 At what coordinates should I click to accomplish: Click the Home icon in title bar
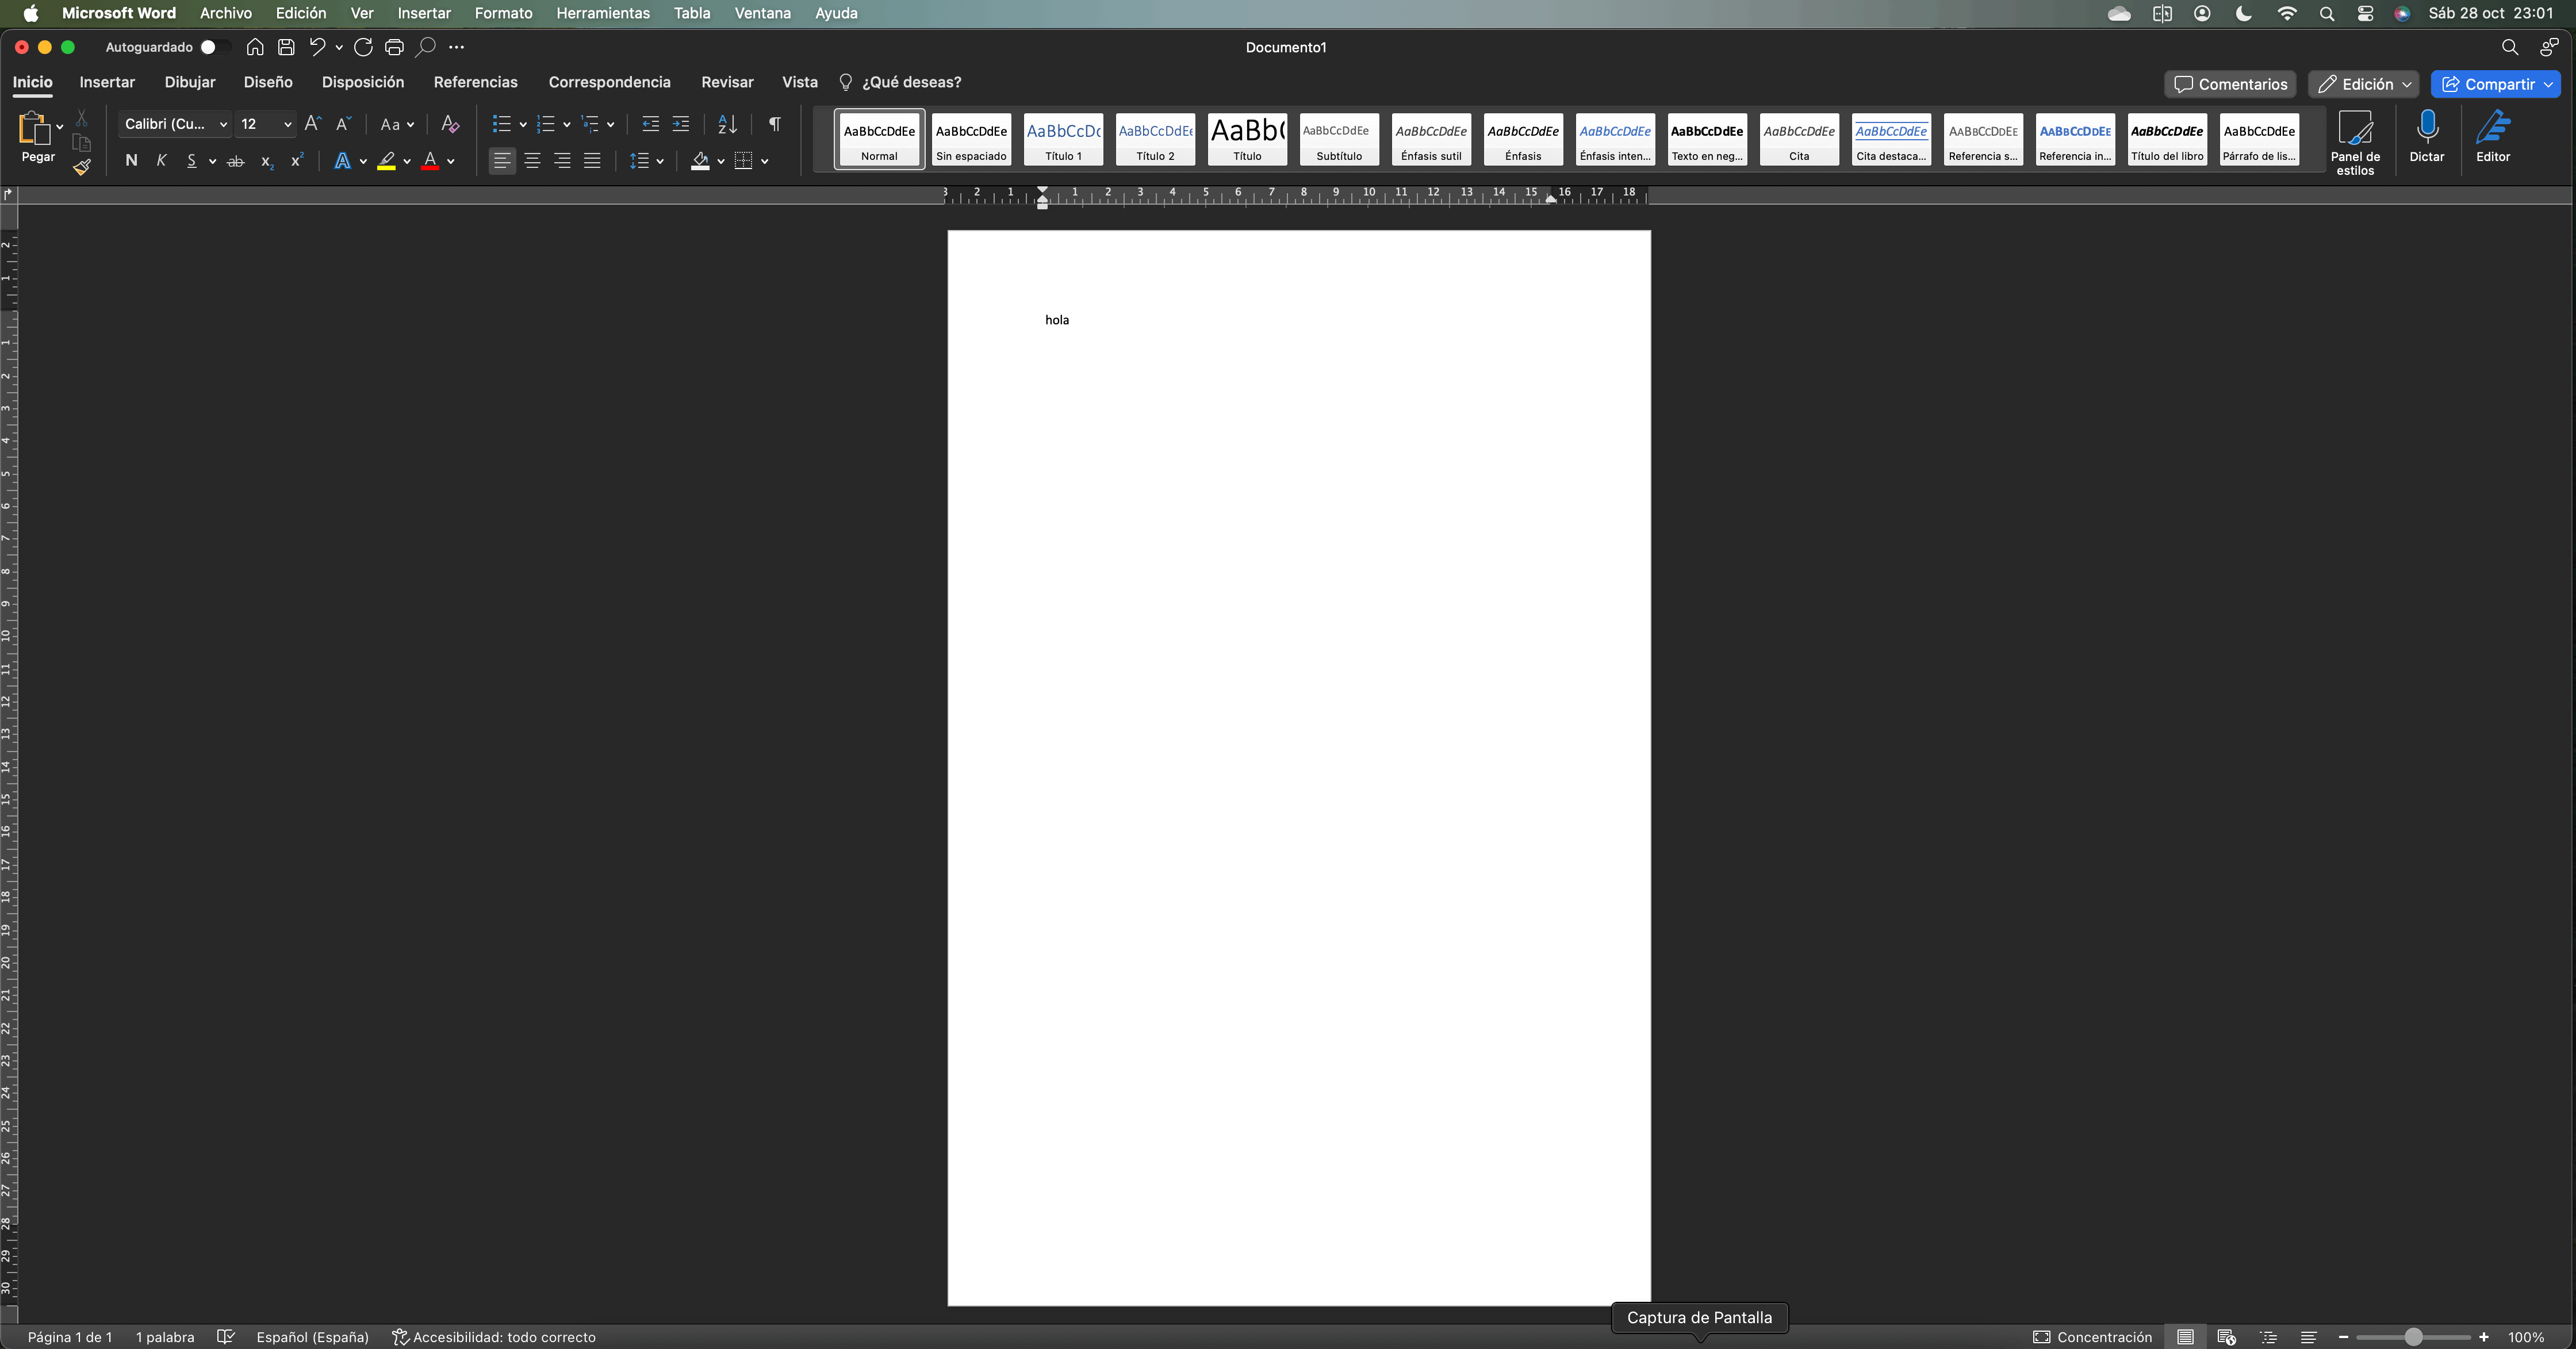255,47
